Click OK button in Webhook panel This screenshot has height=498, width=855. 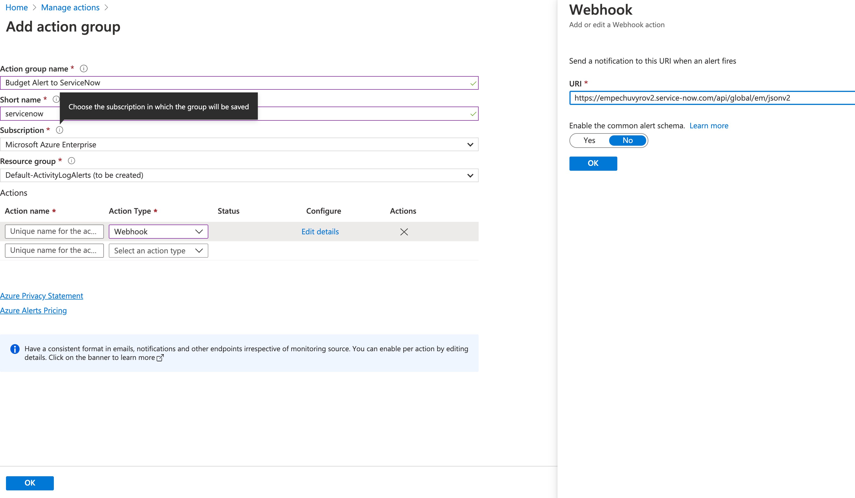point(593,164)
